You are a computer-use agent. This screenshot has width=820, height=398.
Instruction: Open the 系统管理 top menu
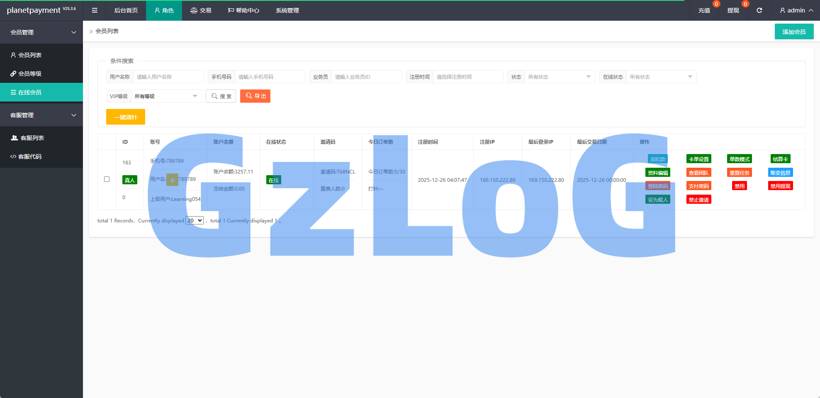(x=287, y=10)
